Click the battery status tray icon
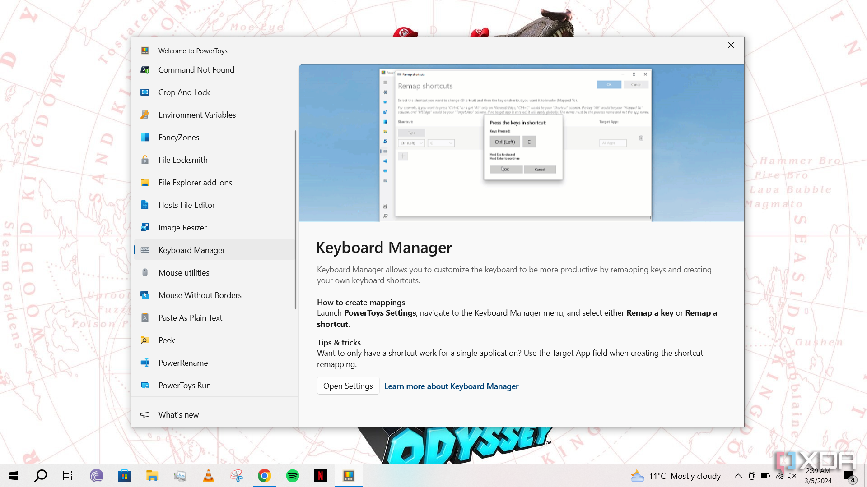 tap(765, 476)
